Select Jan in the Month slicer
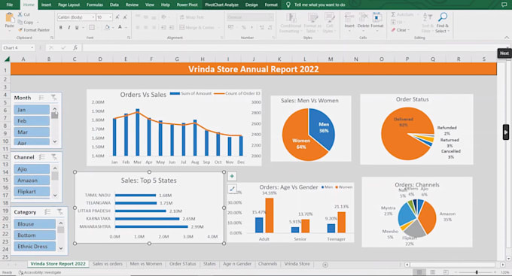 [x=32, y=110]
